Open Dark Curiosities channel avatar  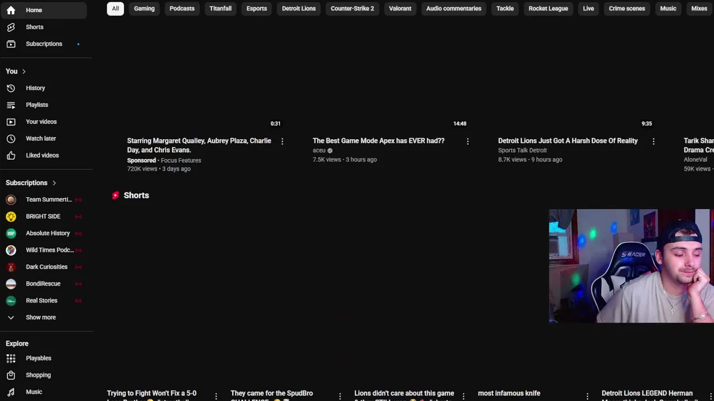tap(11, 267)
